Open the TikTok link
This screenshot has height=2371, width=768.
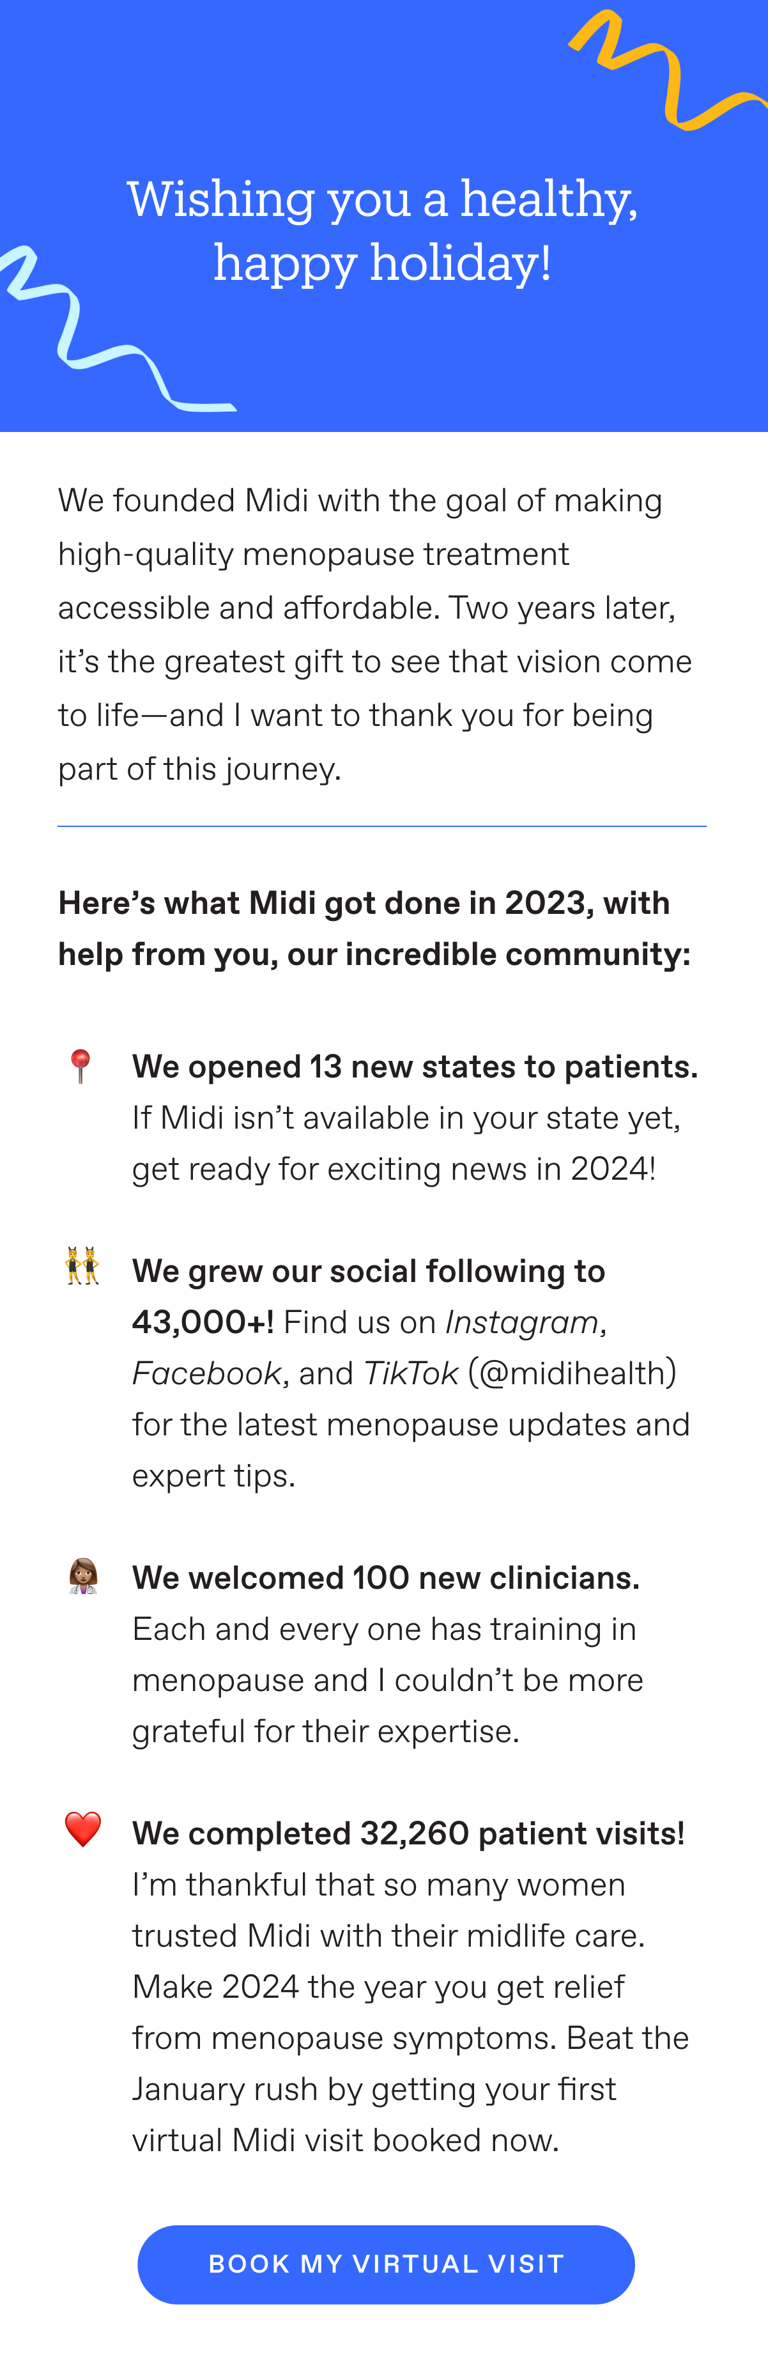tap(411, 1372)
